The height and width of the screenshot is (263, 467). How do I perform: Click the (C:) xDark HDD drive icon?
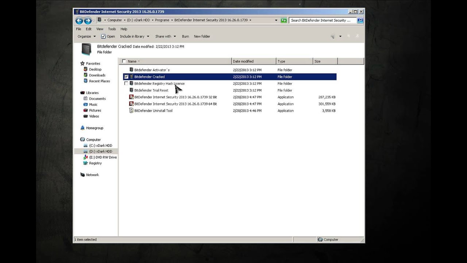tap(86, 145)
